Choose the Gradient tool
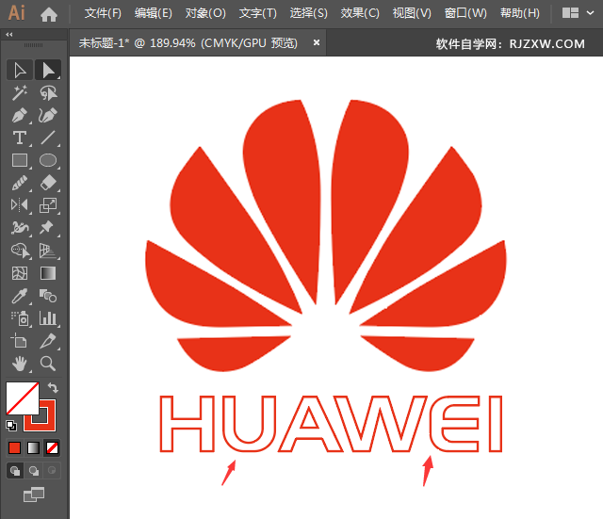This screenshot has width=603, height=519. (x=48, y=273)
